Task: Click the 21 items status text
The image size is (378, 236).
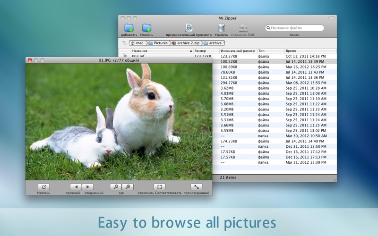Action: tap(228, 177)
